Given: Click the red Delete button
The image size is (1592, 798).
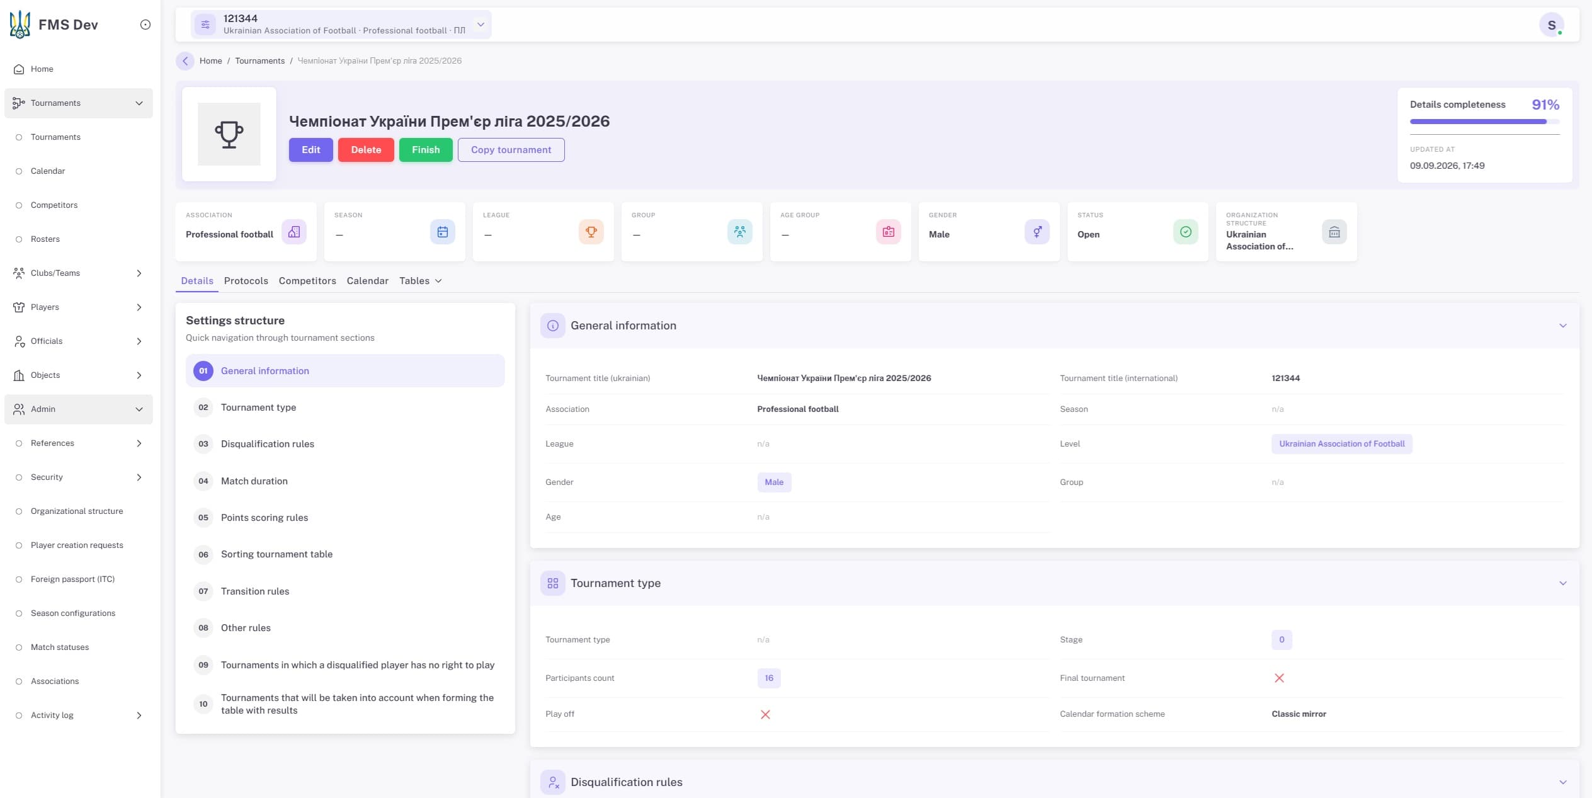Looking at the screenshot, I should point(366,150).
